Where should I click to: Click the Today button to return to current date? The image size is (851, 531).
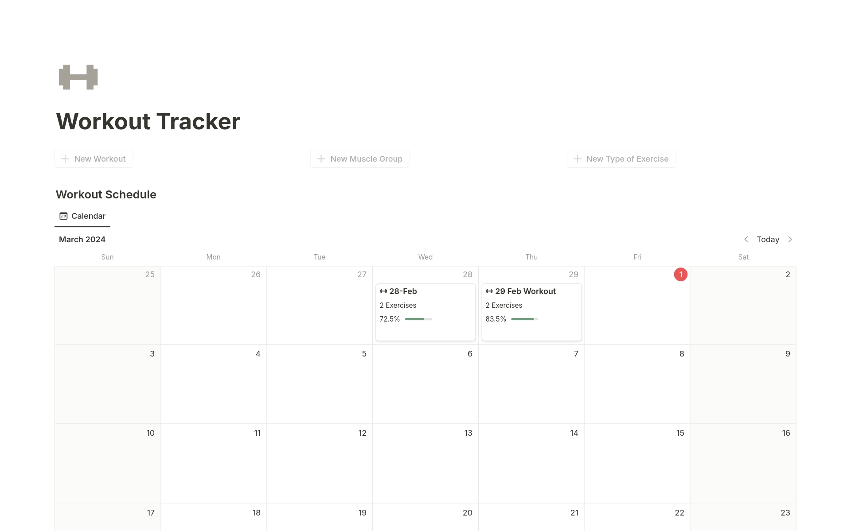pos(768,239)
